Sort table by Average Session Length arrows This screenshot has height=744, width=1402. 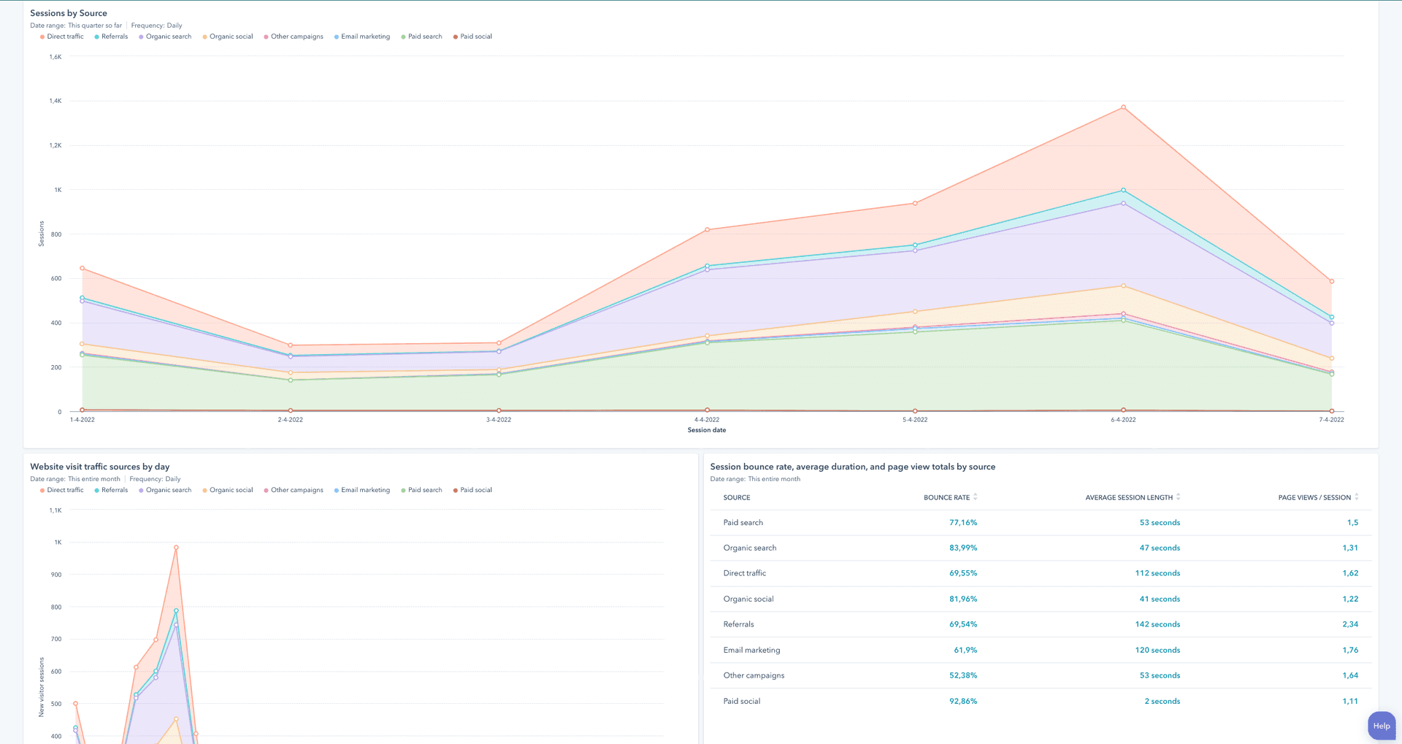click(x=1179, y=497)
